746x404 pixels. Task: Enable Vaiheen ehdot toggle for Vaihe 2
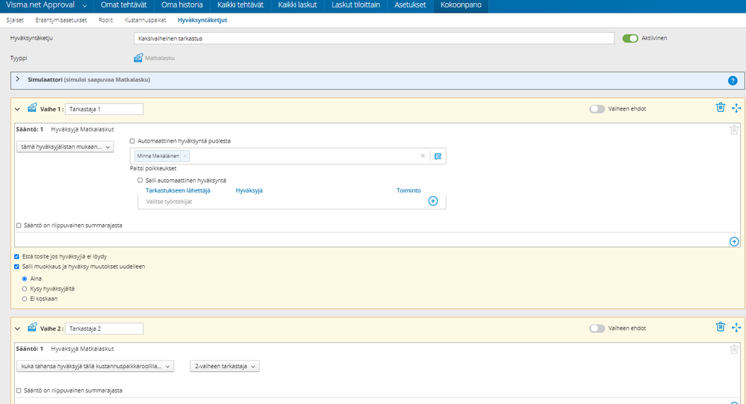597,329
